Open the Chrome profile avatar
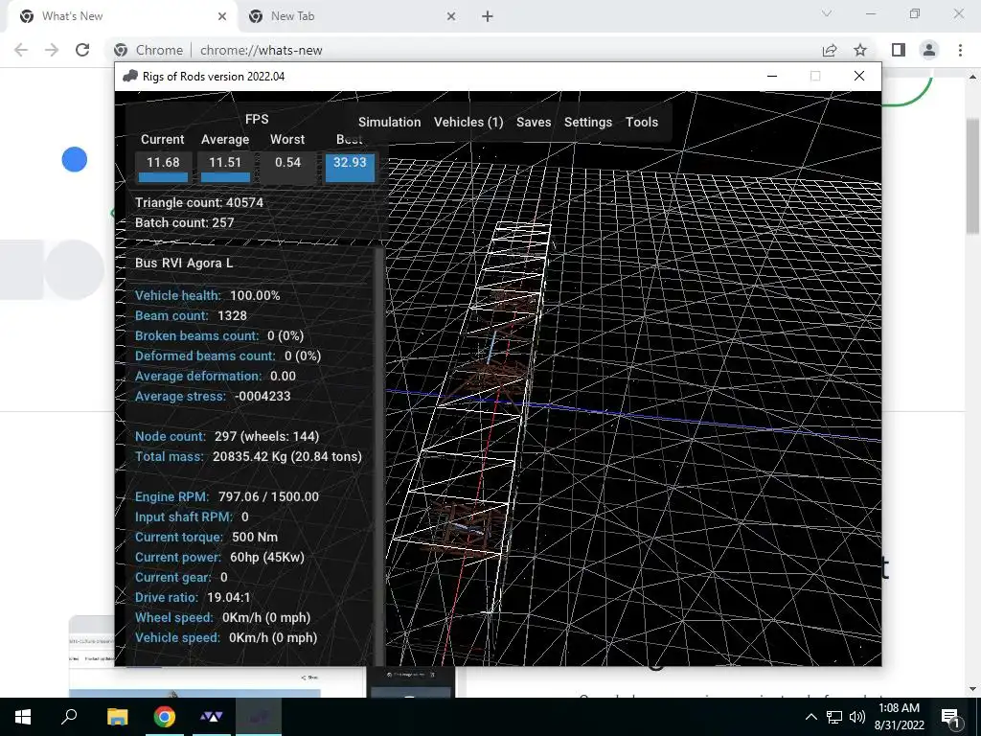Viewport: 981px width, 736px height. tap(929, 50)
